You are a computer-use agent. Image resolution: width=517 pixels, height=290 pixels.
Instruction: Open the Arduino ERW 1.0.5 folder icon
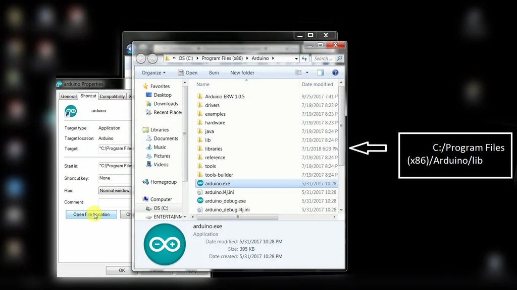point(200,96)
